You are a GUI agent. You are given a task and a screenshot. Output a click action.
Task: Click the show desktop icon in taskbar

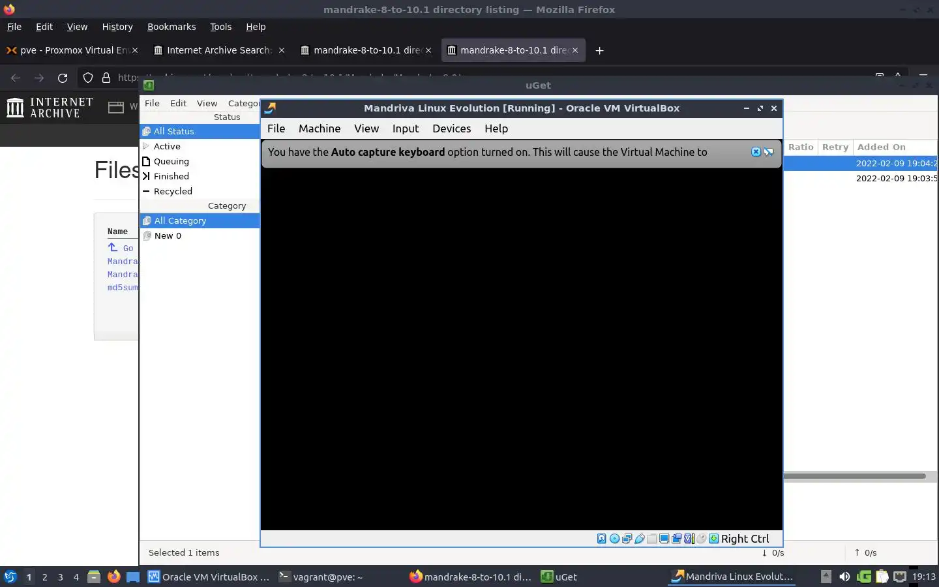click(x=133, y=577)
